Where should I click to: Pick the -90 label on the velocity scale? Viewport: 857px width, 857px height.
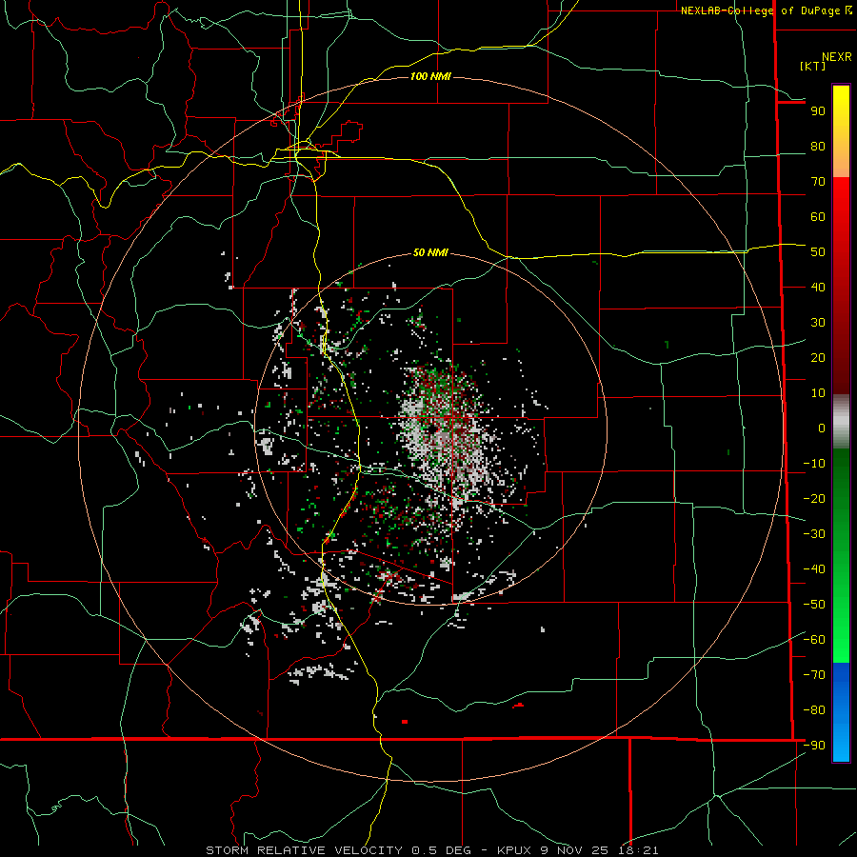point(814,746)
